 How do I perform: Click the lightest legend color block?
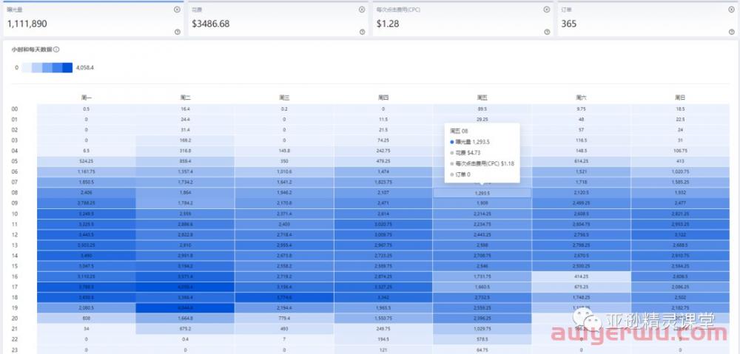pos(27,67)
